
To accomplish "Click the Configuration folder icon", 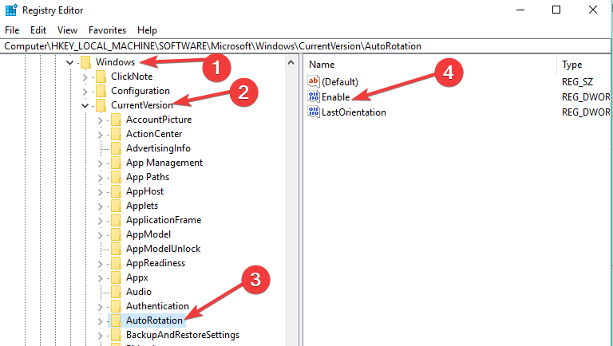I will pyautogui.click(x=101, y=91).
